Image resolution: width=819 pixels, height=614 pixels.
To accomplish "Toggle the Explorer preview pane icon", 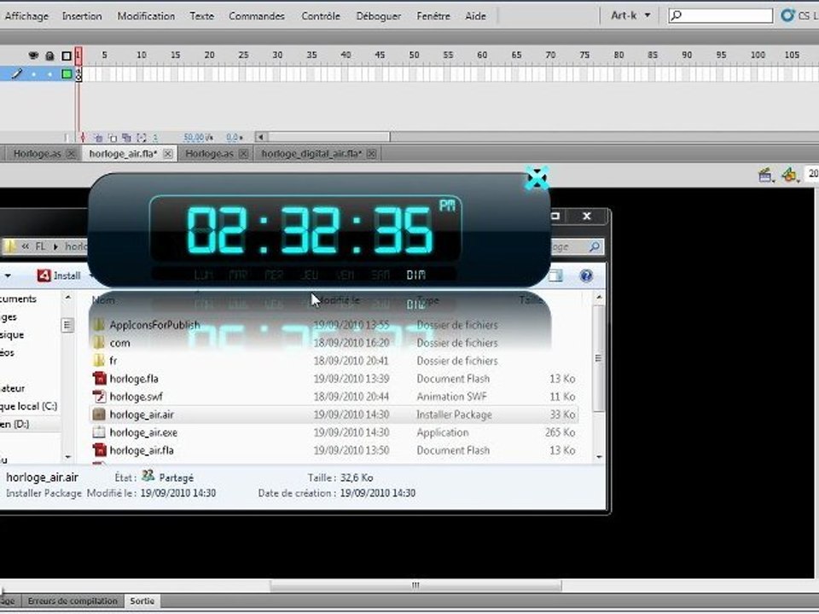I will click(556, 275).
